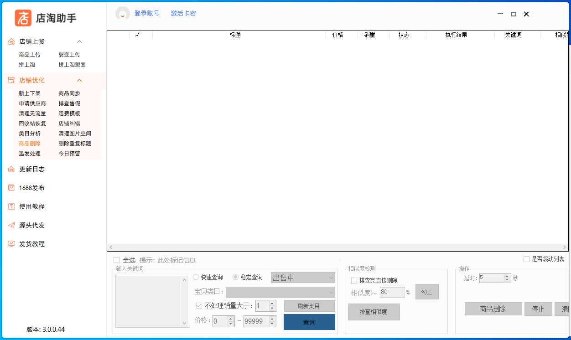Viewport: 571px width, 340px height.
Task: Enable the 排查完直接删除 checkbox
Action: [354, 280]
